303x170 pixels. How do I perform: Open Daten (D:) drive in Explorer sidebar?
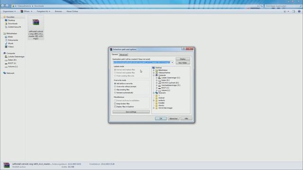(12, 60)
